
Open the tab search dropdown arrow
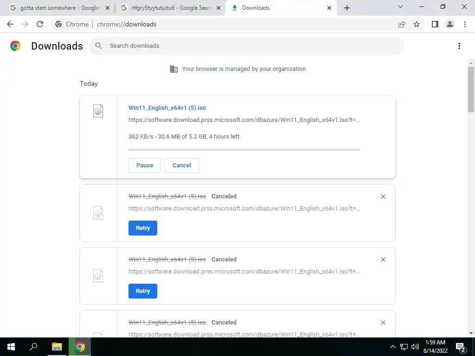400,6
